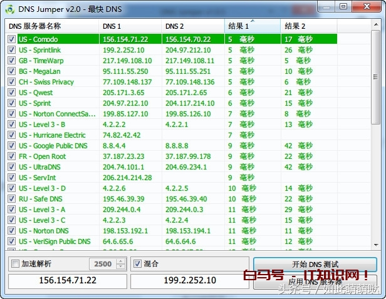The width and height of the screenshot is (386, 299).
Task: Enable the 加速解析 checkbox
Action: 16,264
